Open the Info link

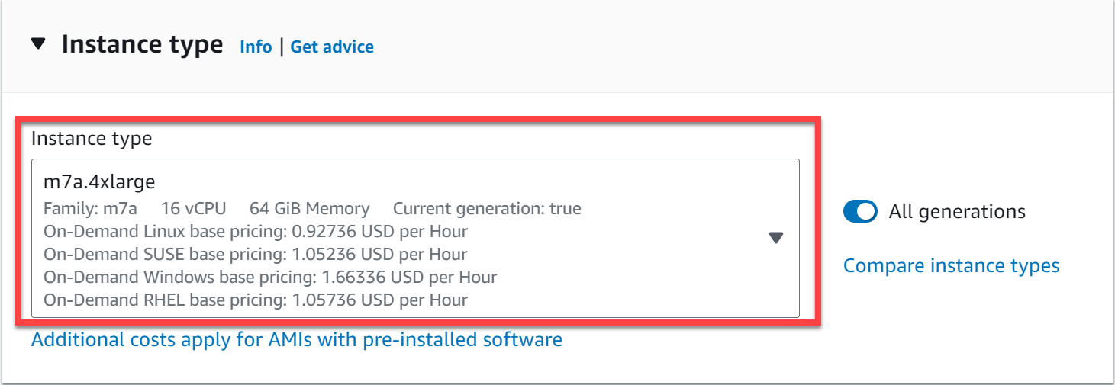coord(256,47)
